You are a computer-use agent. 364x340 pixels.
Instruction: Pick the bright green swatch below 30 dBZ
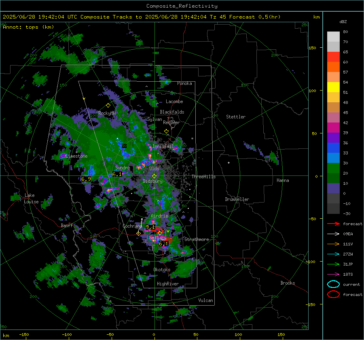333,168
